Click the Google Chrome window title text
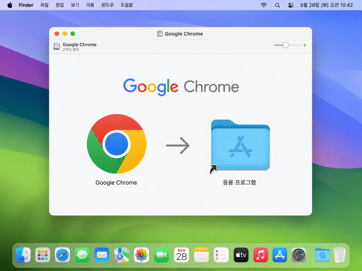The width and height of the screenshot is (362, 271). coord(184,34)
